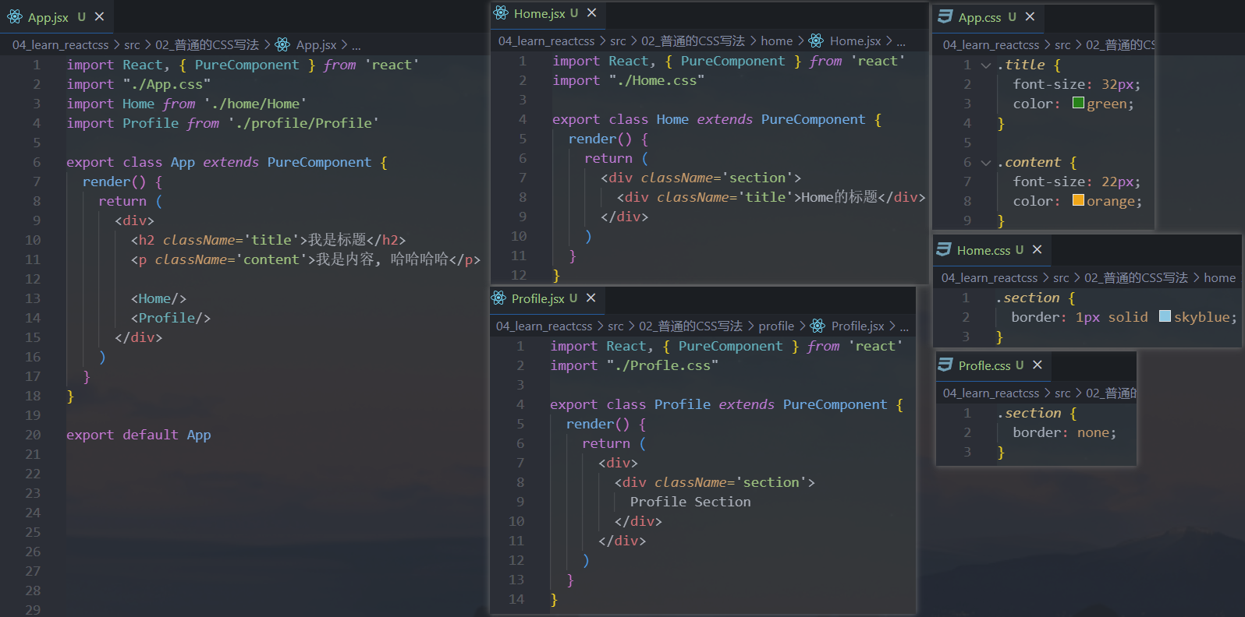This screenshot has height=617, width=1245.
Task: Open the breadcrumb ellipsis in the App.jsx pane
Action: 356,45
